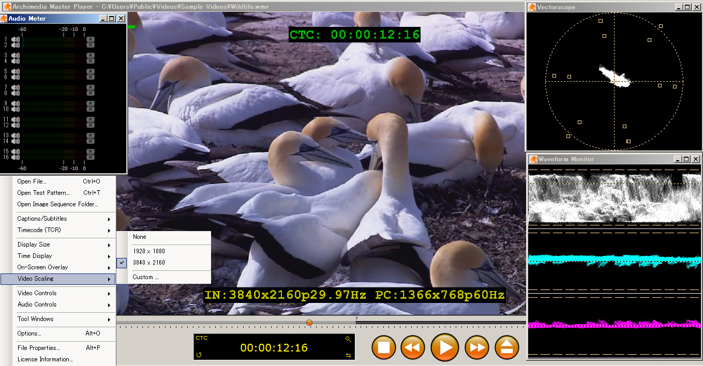Screen dimensions: 703x366
Task: Select Custom video scaling option
Action: coord(145,277)
